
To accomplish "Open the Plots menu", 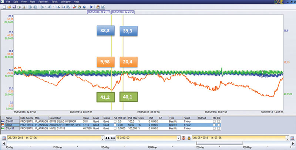I will pos(33,2).
